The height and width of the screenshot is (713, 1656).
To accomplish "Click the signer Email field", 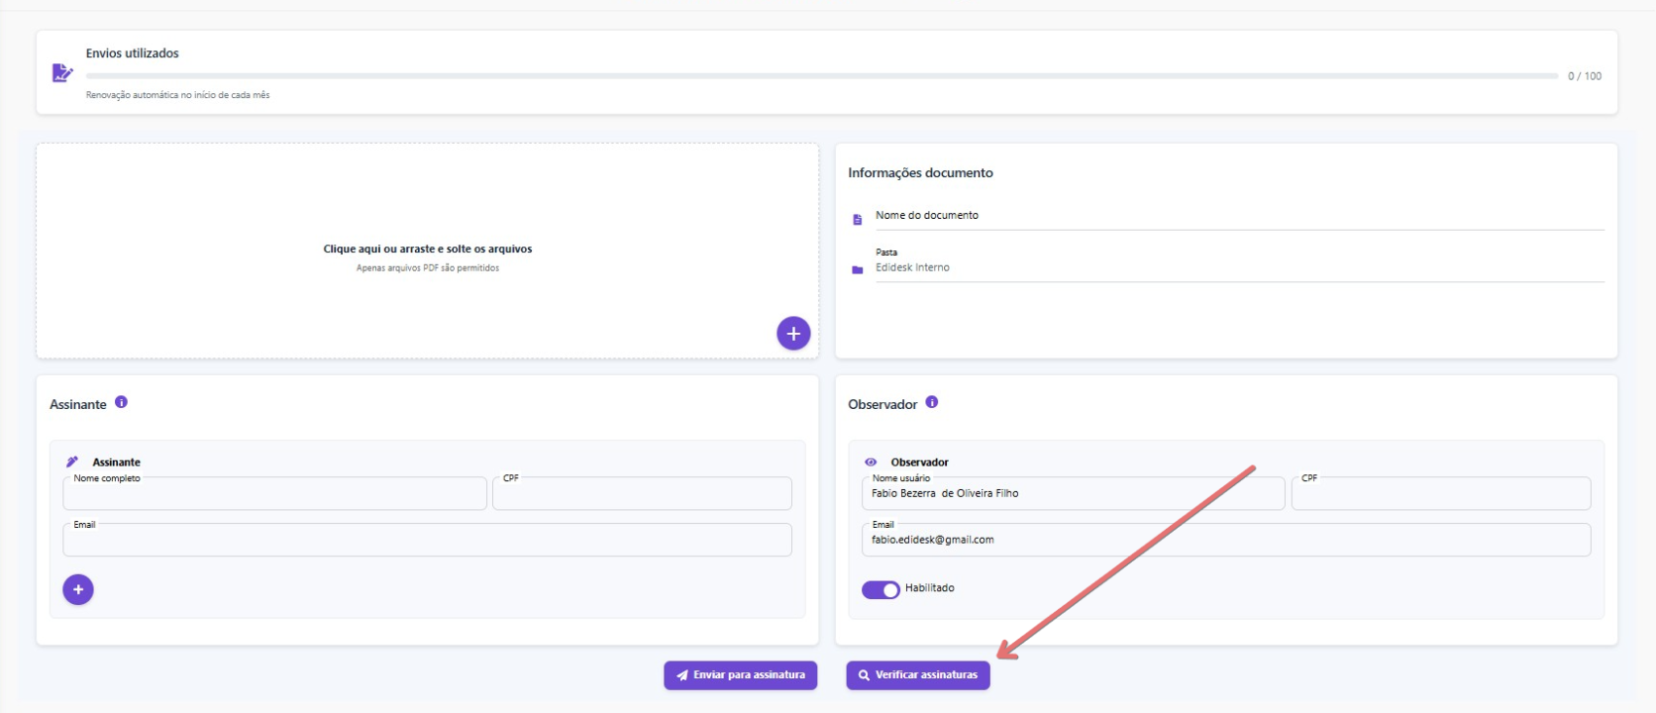I will [x=427, y=541].
